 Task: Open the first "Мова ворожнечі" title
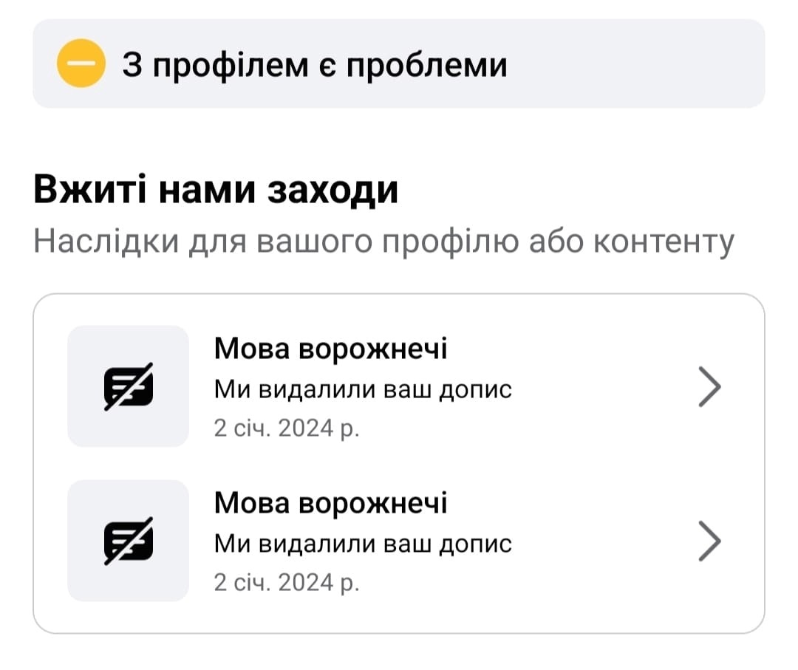coord(330,349)
